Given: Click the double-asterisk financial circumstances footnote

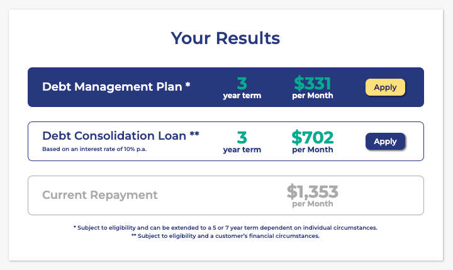Looking at the screenshot, I should click(x=225, y=236).
